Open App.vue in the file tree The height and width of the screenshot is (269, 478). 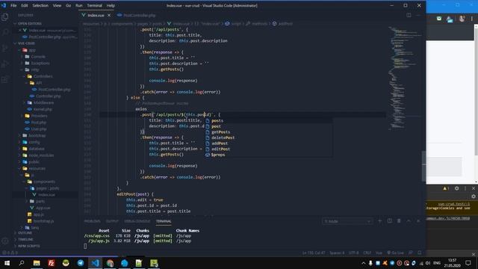click(43, 208)
